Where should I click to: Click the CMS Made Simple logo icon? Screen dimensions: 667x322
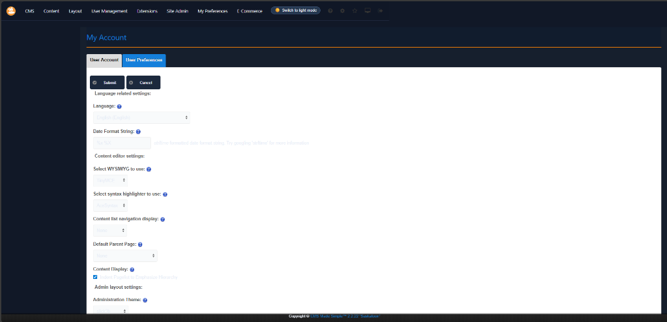pos(11,10)
